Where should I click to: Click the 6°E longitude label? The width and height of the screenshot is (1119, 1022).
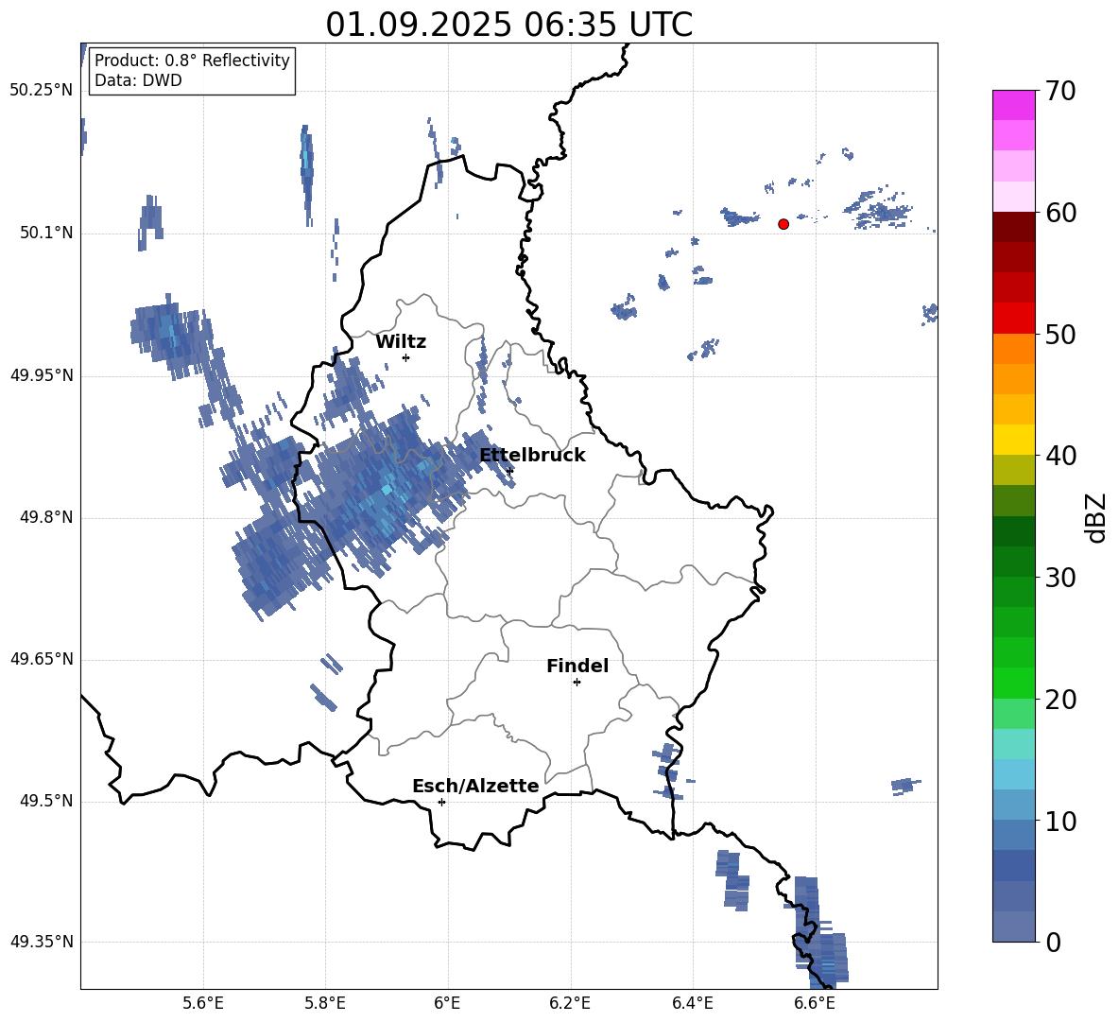tap(447, 1003)
